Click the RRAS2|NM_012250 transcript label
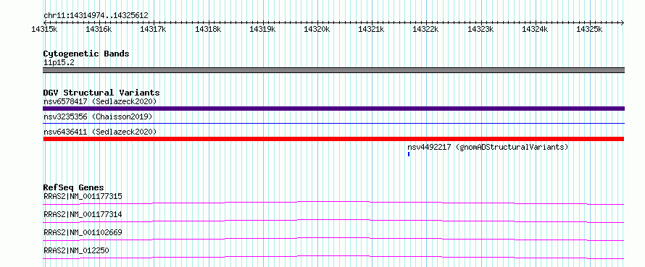 (77, 250)
